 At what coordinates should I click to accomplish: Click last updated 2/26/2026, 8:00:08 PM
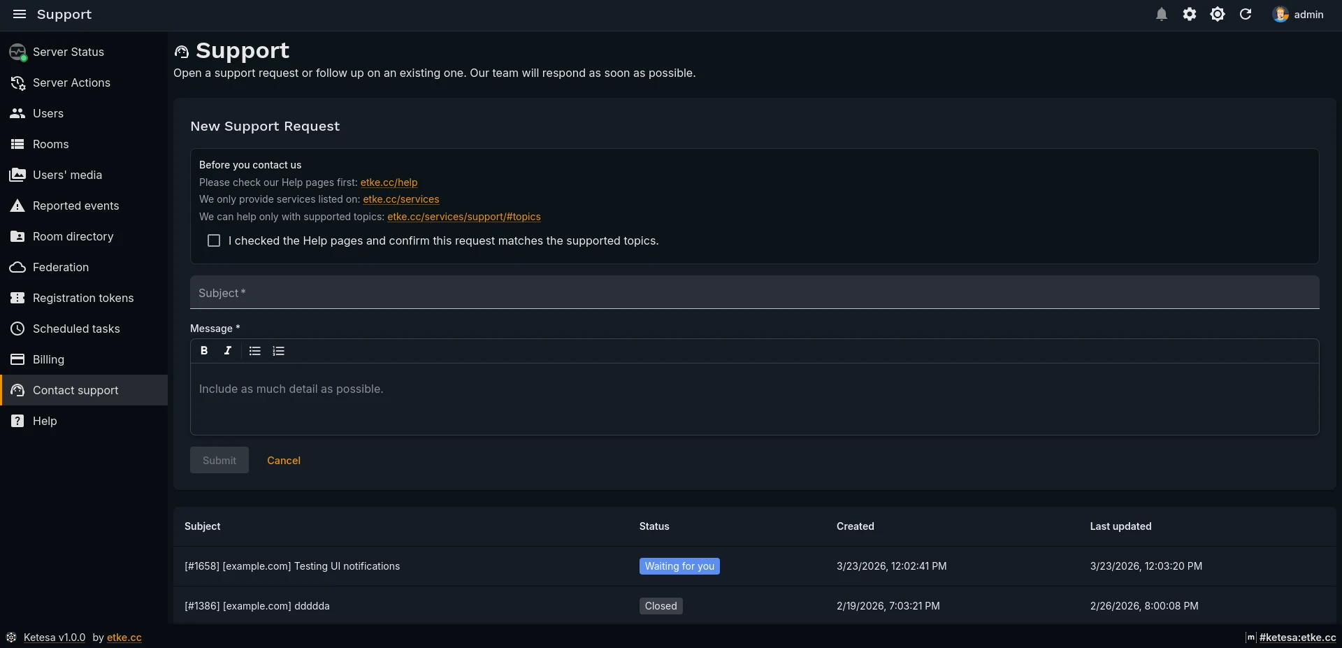pos(1144,606)
